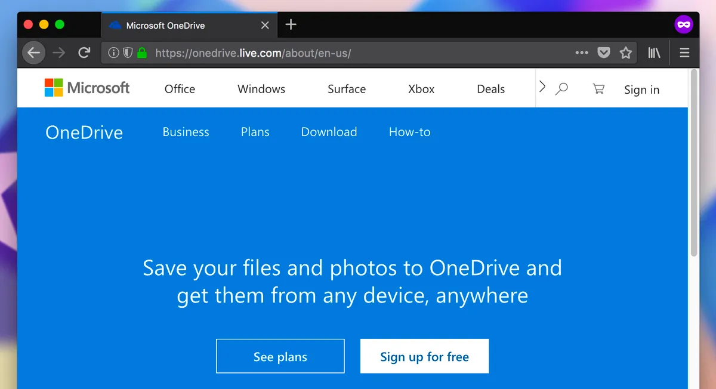The image size is (716, 389).
Task: Open the Deals menu item
Action: coord(491,89)
